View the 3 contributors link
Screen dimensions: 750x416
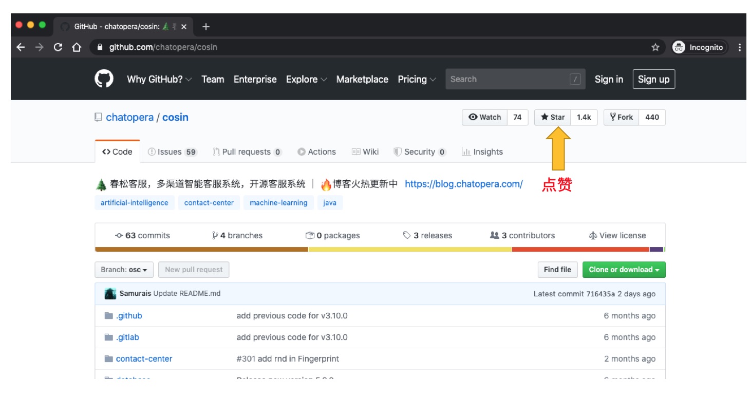pos(522,235)
